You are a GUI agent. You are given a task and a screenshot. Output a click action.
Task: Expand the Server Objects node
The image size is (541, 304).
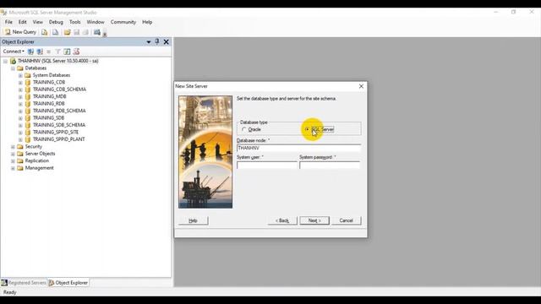13,154
